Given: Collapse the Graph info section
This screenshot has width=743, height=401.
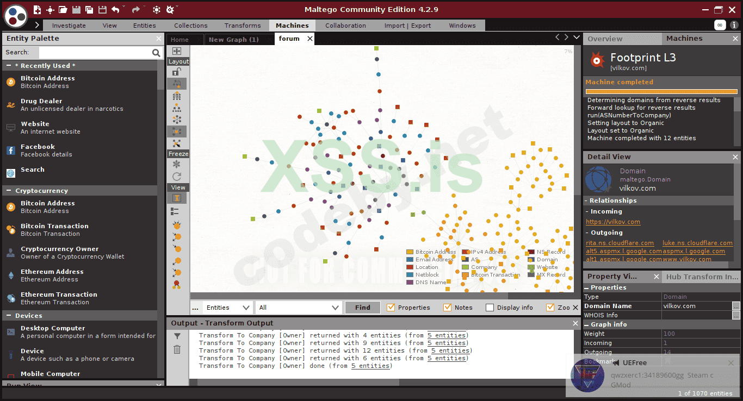Looking at the screenshot, I should point(587,324).
